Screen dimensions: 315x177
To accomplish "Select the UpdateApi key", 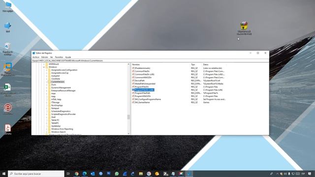I will tap(56, 126).
